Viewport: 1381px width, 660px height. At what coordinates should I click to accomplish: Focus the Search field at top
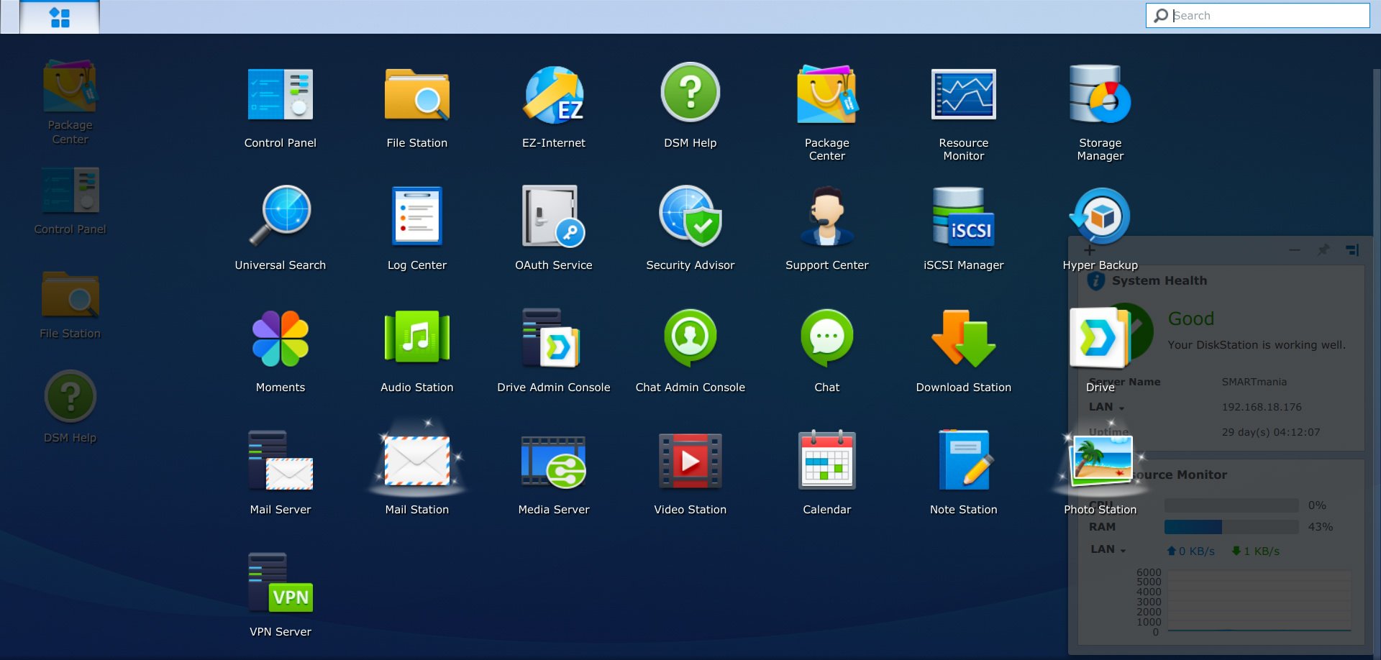pos(1257,16)
